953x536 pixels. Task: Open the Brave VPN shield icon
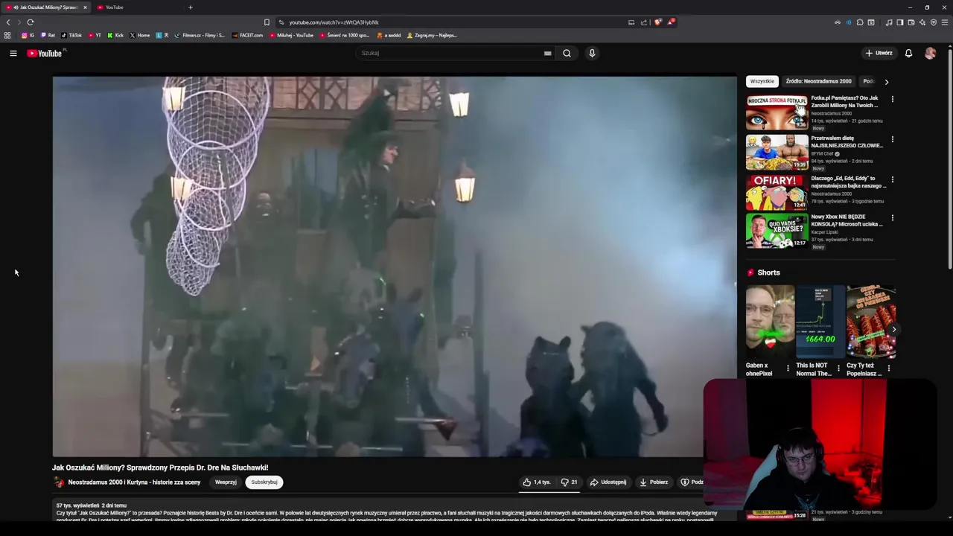click(933, 22)
